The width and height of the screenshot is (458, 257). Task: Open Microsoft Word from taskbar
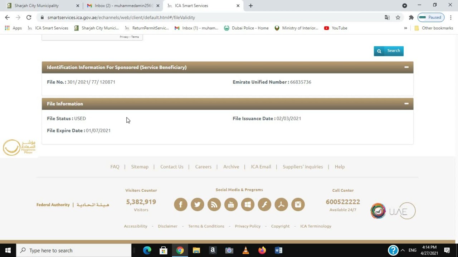[x=278, y=251]
